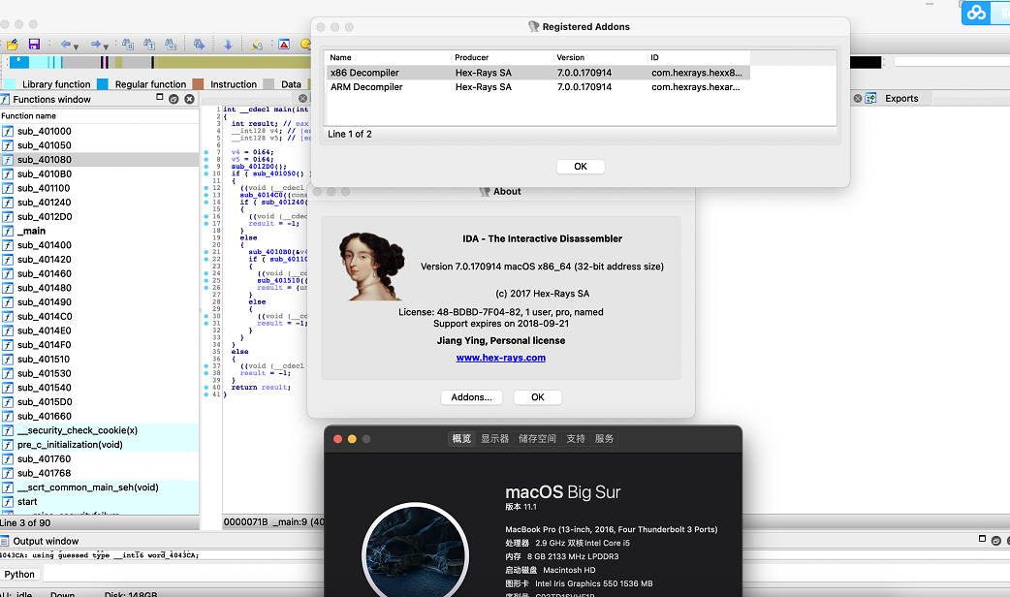Click the Exports tab icon
1010x597 pixels.
coord(870,99)
